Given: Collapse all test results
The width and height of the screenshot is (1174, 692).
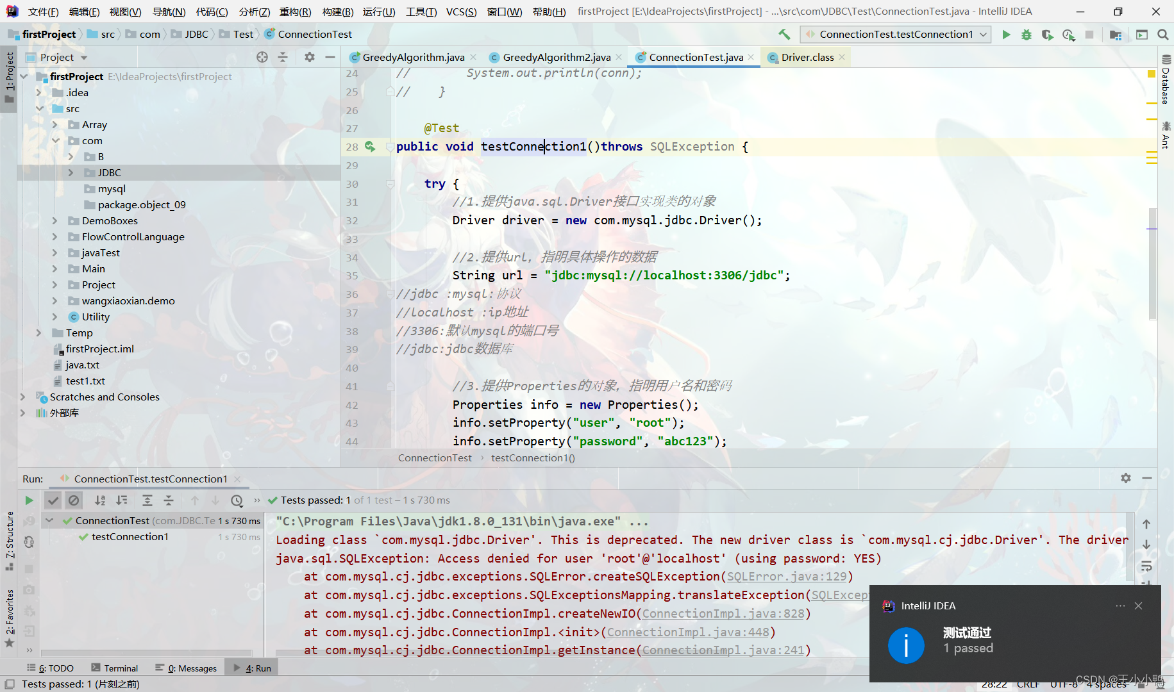Looking at the screenshot, I should [169, 500].
